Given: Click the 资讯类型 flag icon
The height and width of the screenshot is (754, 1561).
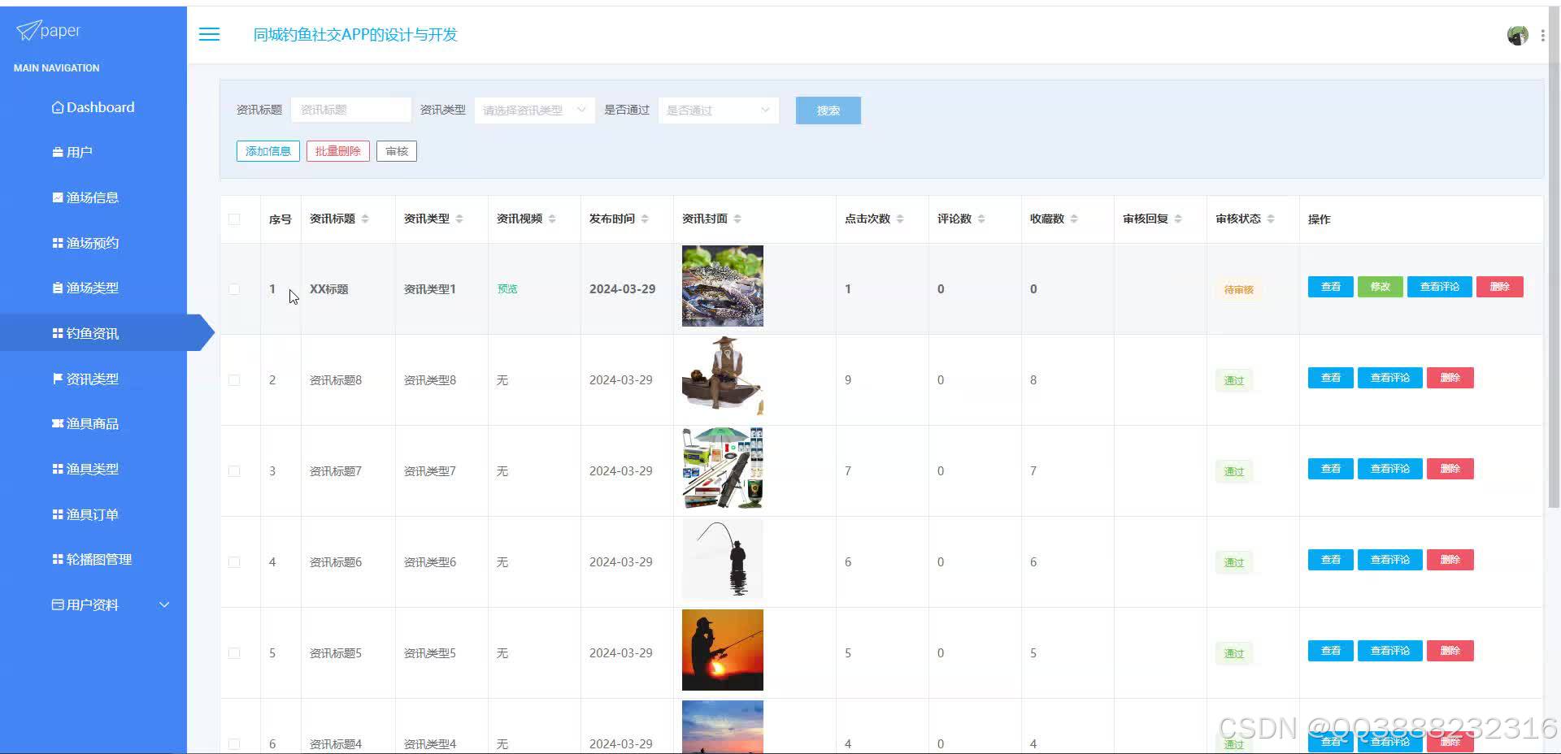Looking at the screenshot, I should [58, 379].
